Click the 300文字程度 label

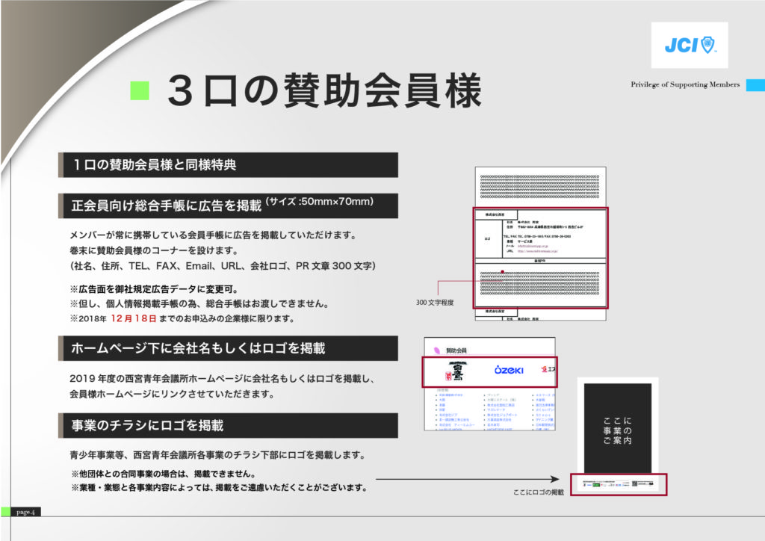click(x=435, y=303)
